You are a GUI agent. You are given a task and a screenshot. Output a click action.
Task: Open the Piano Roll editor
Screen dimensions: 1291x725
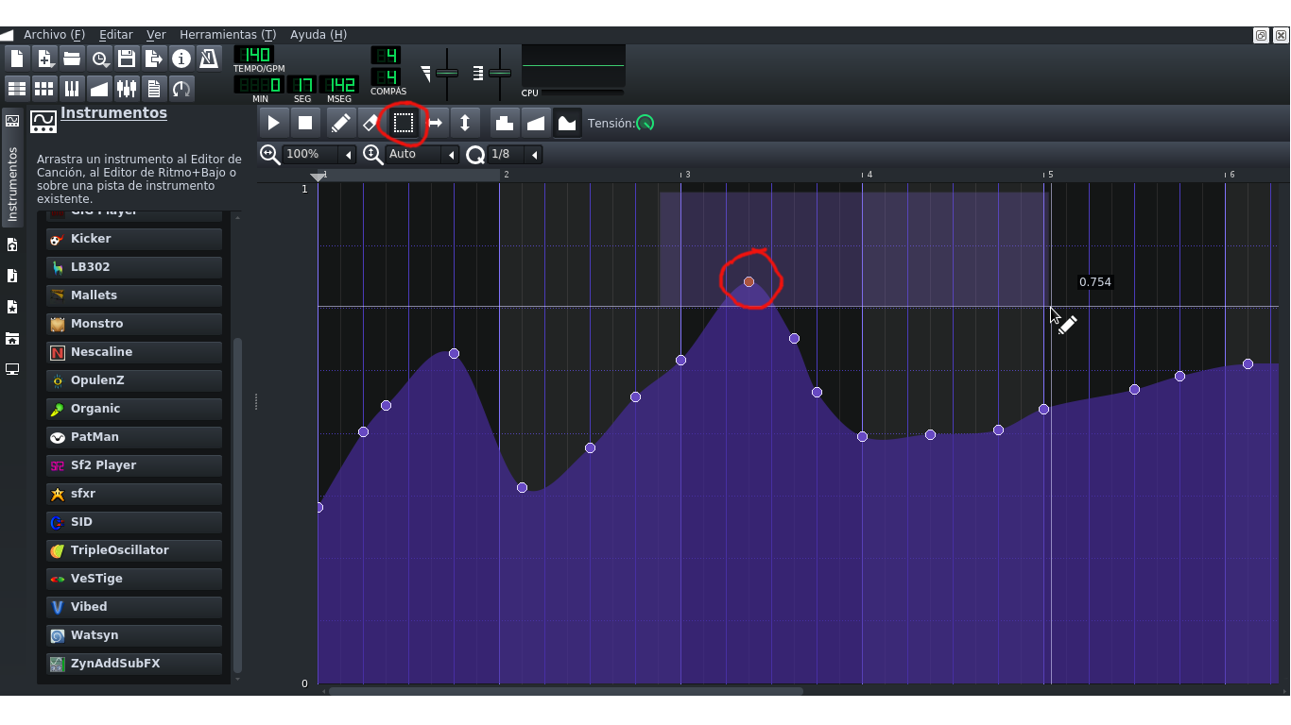click(71, 88)
